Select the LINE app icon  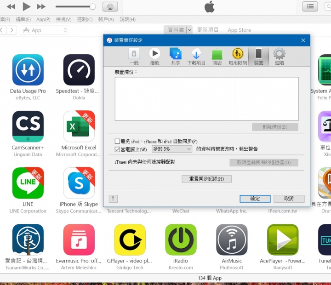28,183
